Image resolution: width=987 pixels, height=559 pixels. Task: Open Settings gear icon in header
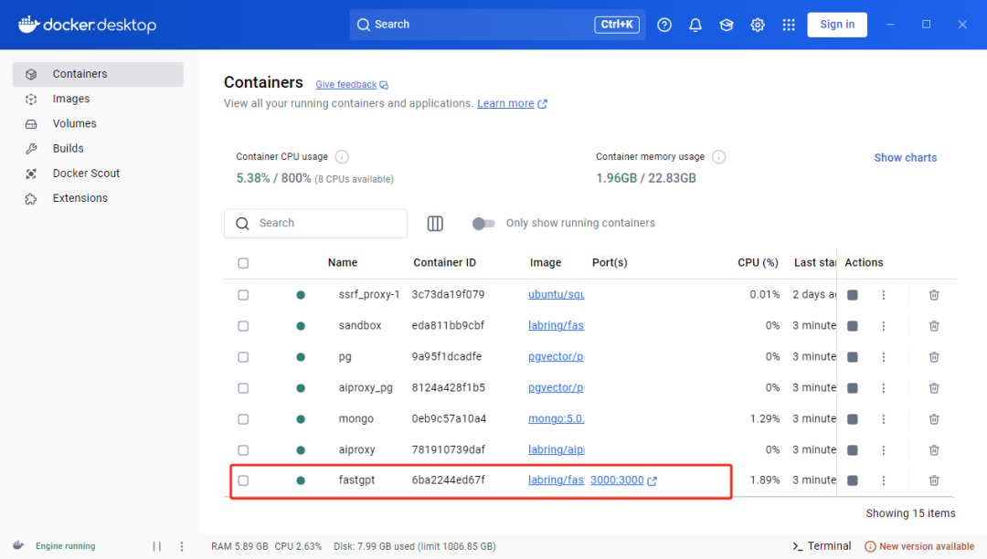[758, 25]
